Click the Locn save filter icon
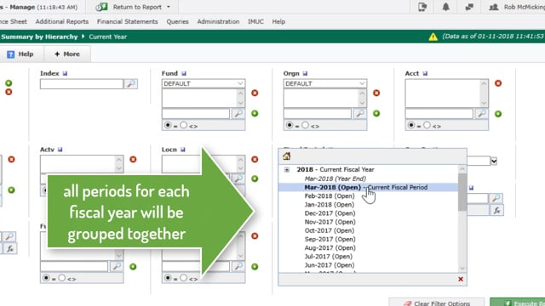Image resolution: width=545 pixels, height=306 pixels. click(x=183, y=150)
